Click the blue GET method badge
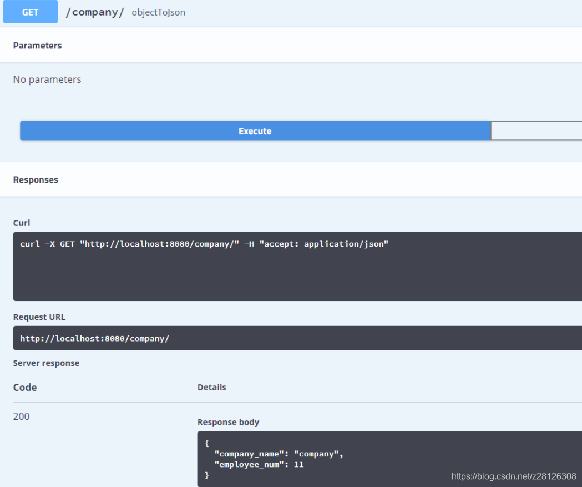Screen dimensions: 582x487 [30, 12]
